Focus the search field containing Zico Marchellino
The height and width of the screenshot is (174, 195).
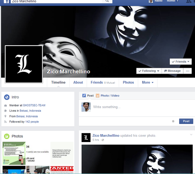pos(56,1)
